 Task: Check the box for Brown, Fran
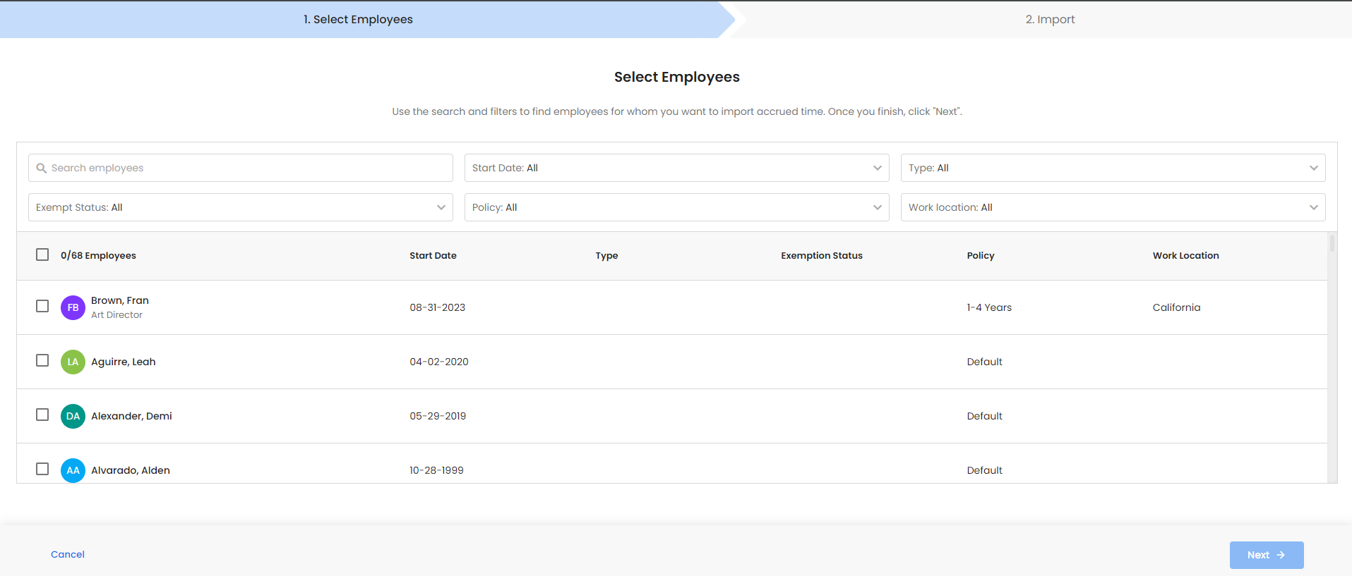pos(42,306)
